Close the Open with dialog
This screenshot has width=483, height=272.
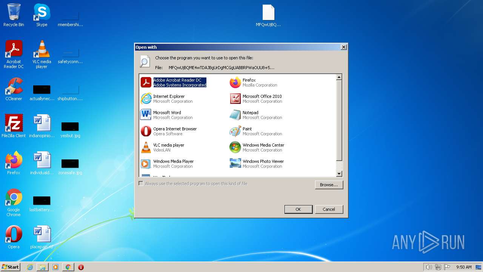(343, 47)
